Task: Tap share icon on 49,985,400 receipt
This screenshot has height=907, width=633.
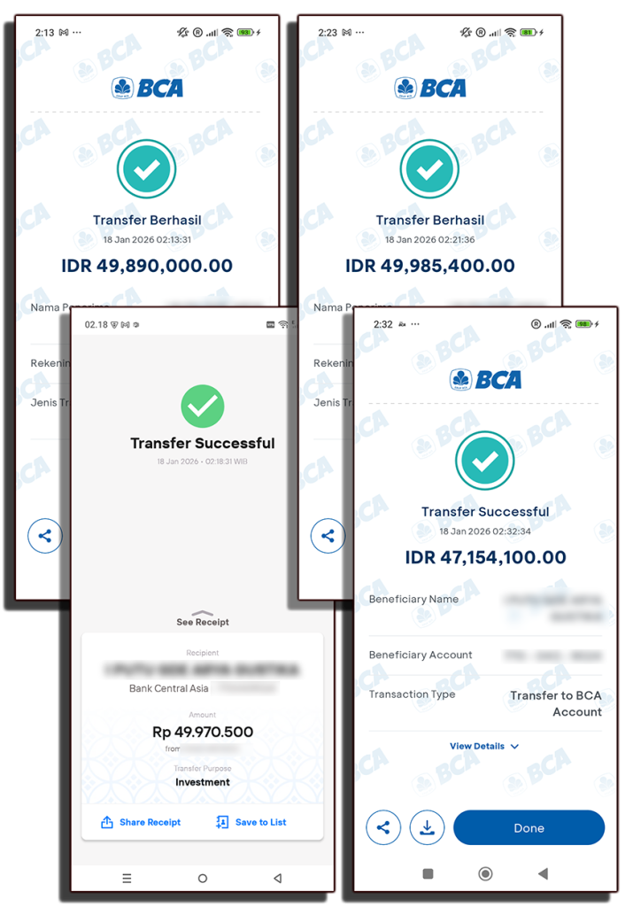Action: pyautogui.click(x=328, y=536)
